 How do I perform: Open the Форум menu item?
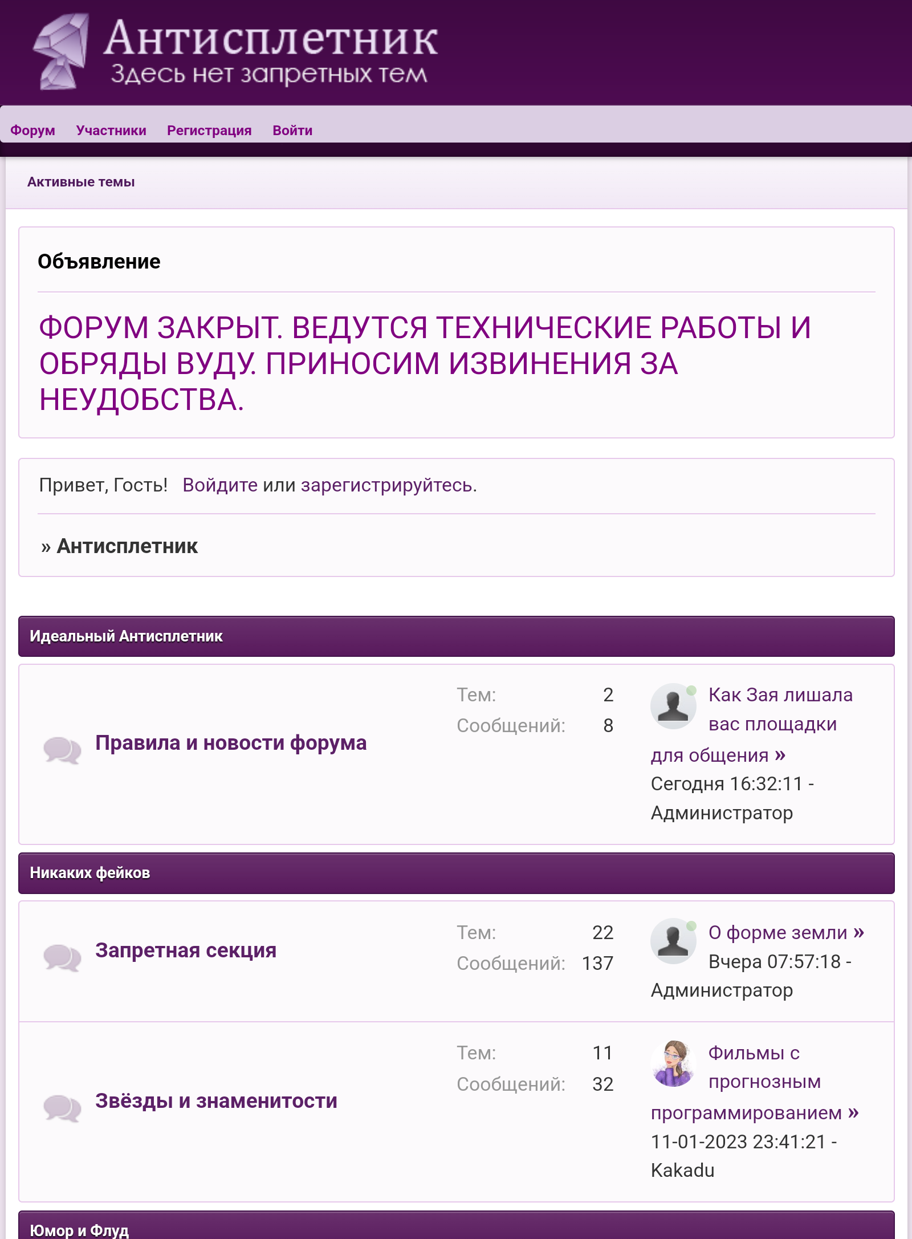point(32,131)
